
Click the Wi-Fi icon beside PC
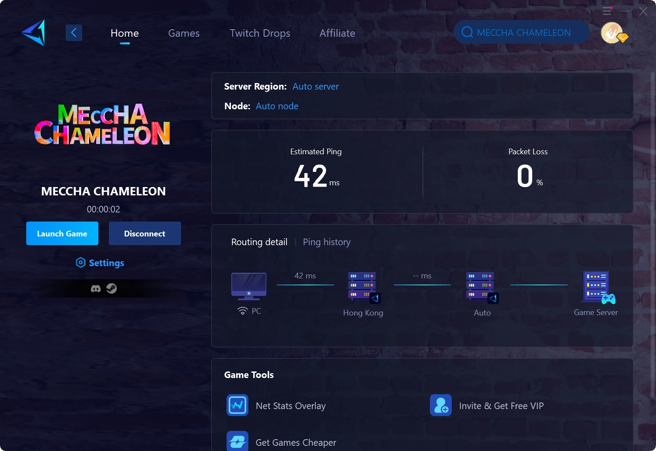click(x=242, y=311)
